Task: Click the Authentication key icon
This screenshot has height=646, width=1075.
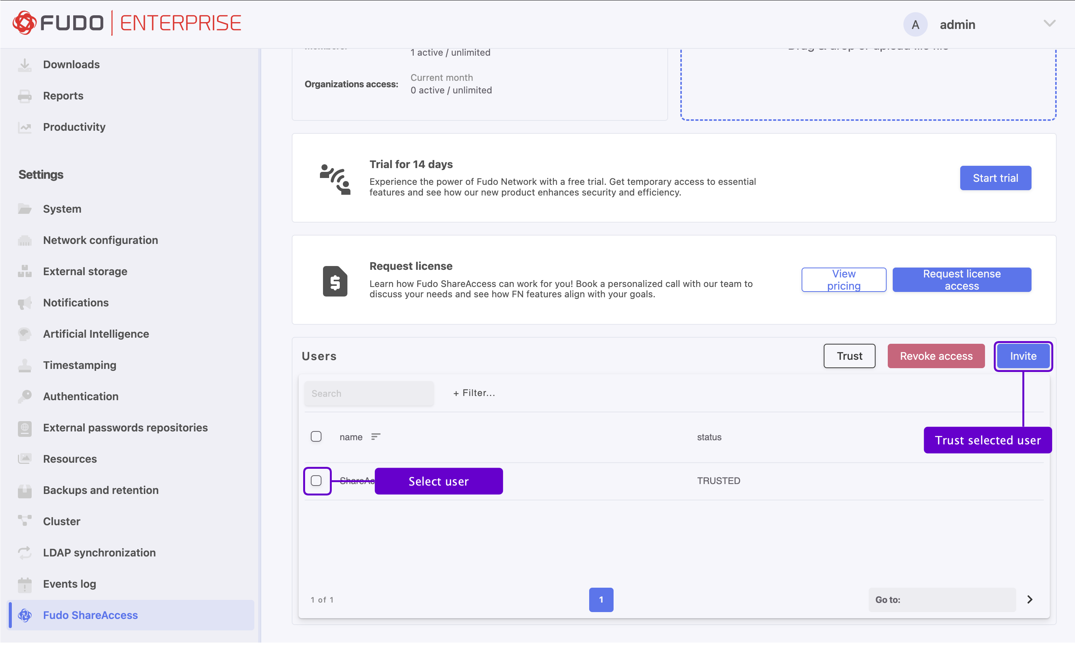Action: click(25, 397)
